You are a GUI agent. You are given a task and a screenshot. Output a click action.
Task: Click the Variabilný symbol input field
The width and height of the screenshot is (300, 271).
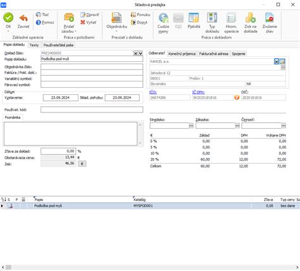(x=92, y=79)
